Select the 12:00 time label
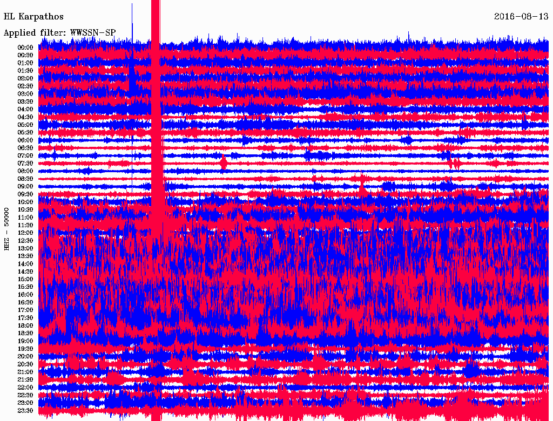Image resolution: width=553 pixels, height=421 pixels. click(x=25, y=233)
